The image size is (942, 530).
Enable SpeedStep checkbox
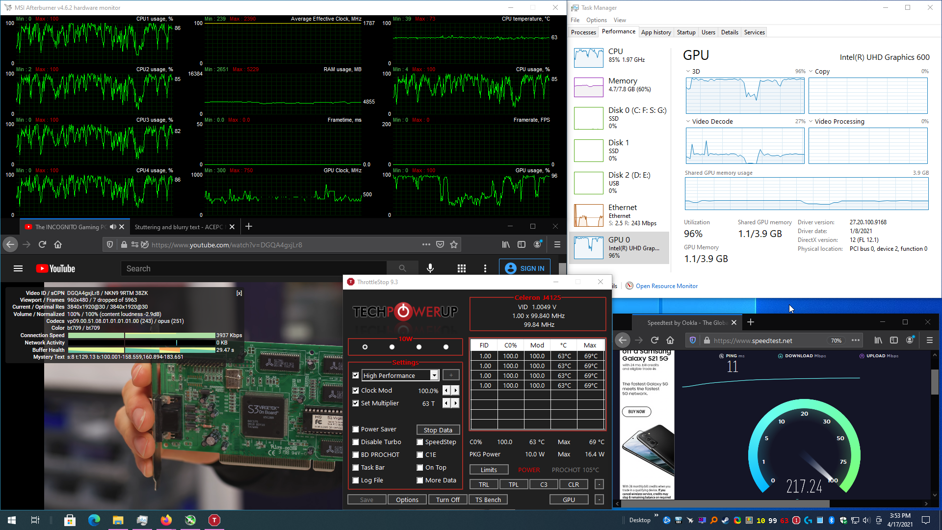pos(420,442)
